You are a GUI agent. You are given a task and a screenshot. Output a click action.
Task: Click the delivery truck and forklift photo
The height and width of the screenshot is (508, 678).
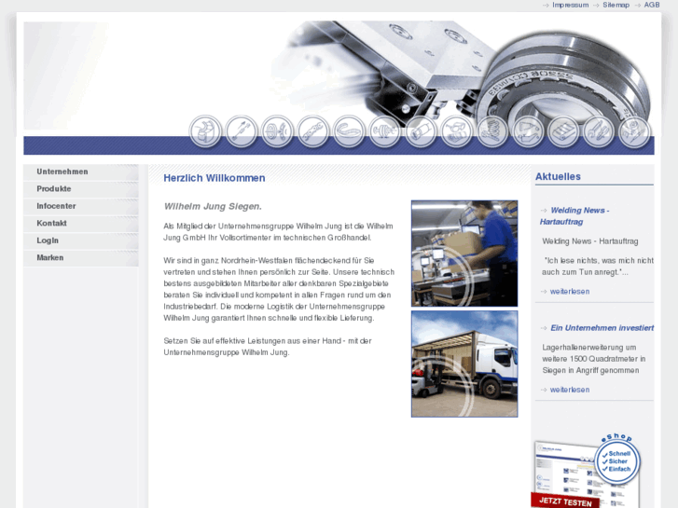464,364
